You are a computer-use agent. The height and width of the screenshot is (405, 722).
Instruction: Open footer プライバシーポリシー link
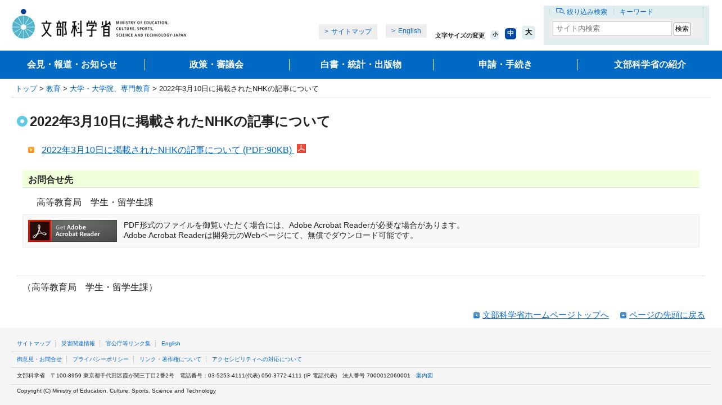[101, 359]
